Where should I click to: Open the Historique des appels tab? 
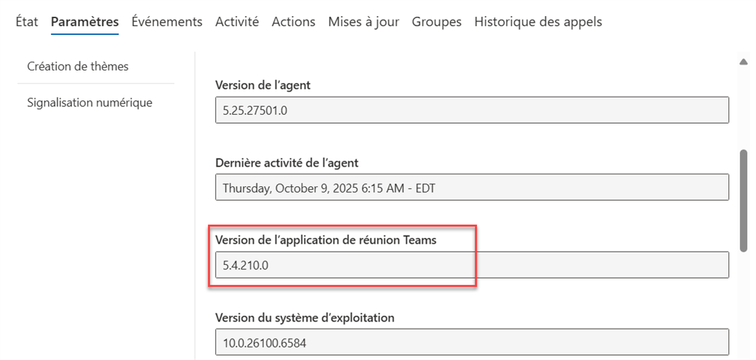(x=538, y=22)
